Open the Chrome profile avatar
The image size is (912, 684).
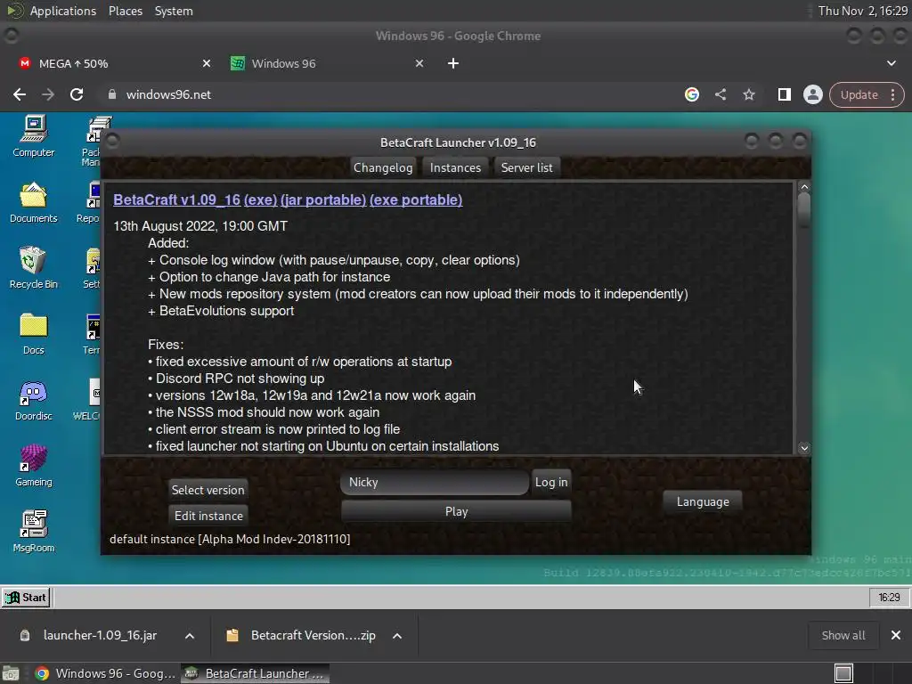[x=812, y=94]
